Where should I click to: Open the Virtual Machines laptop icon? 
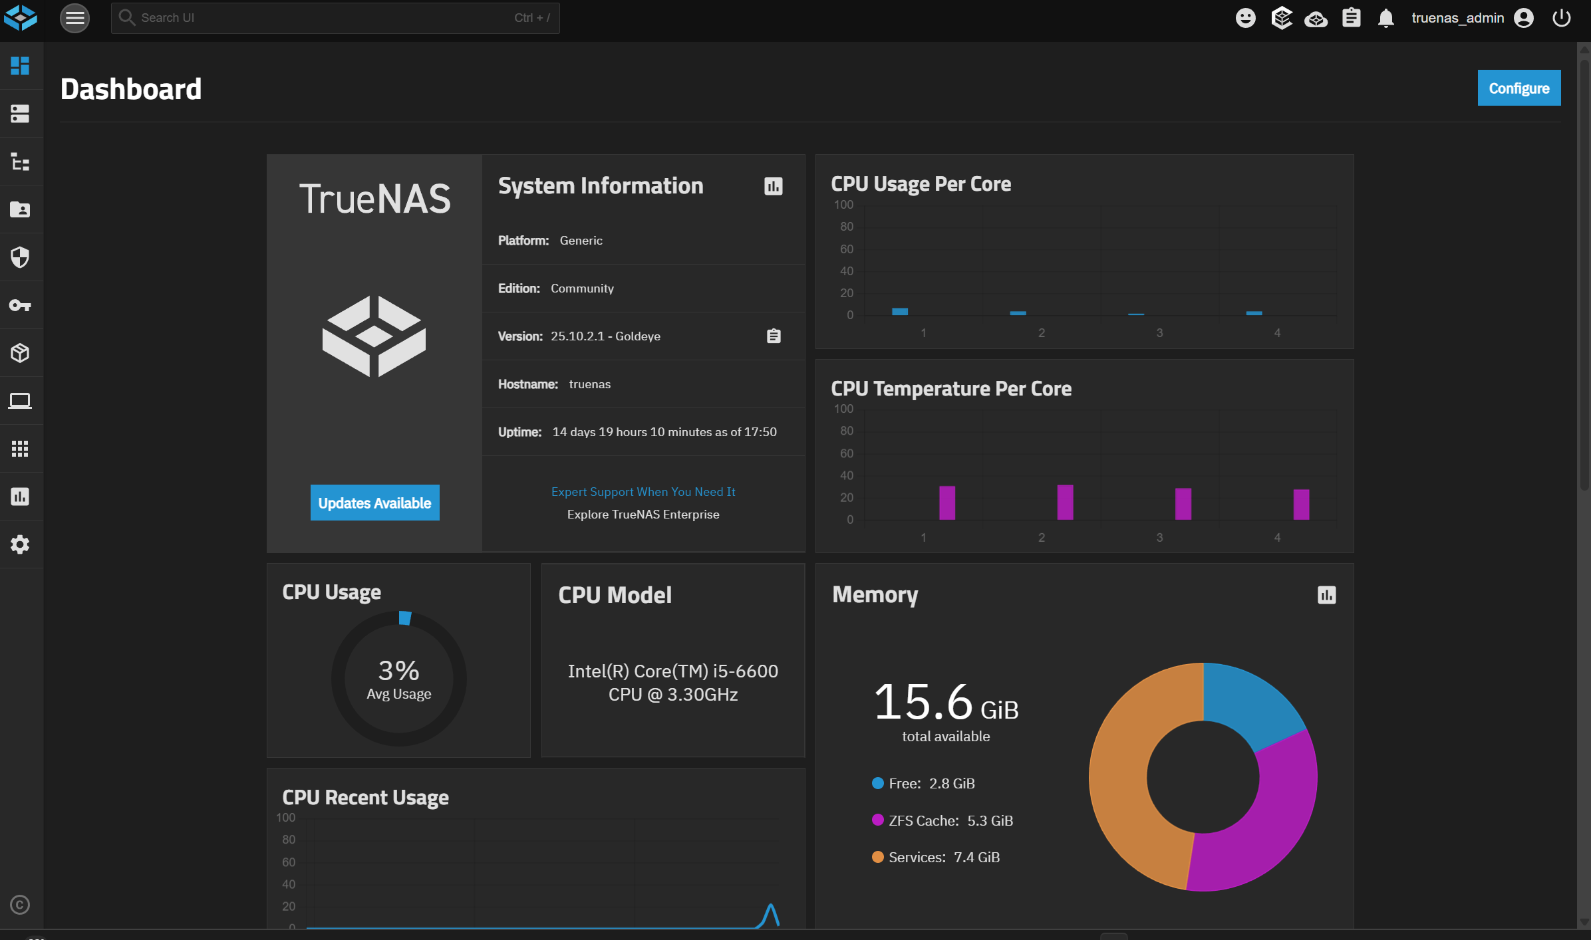pyautogui.click(x=20, y=401)
